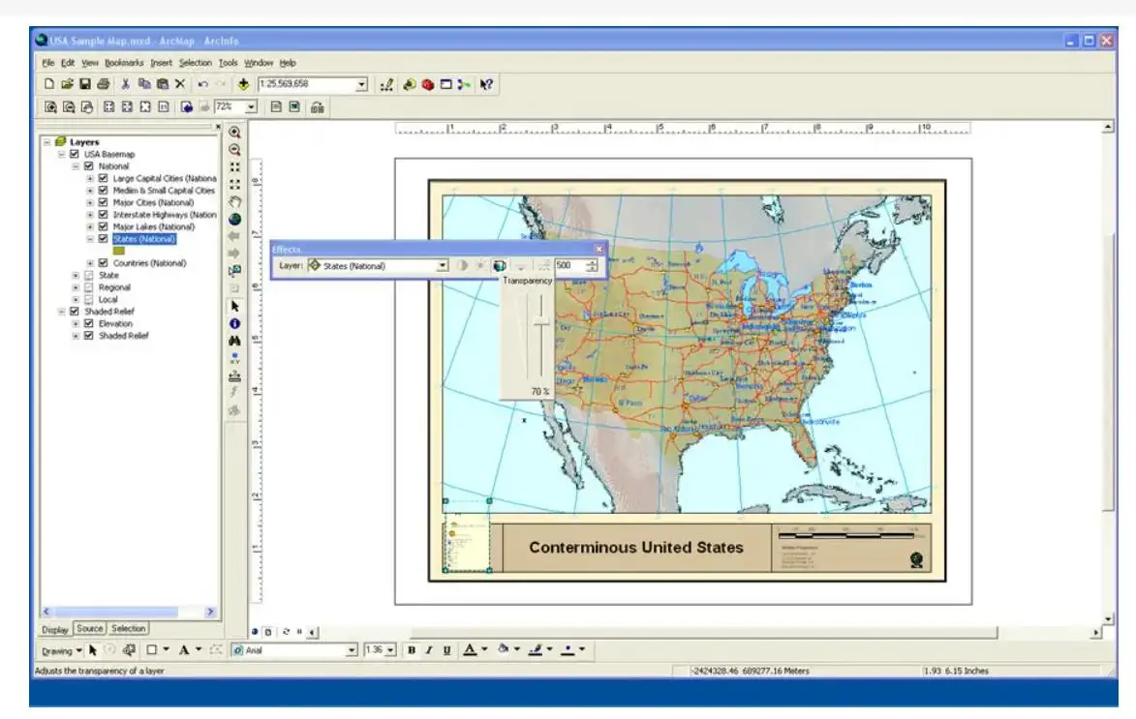Screen dimensions: 1136x719
Task: Uncheck the Major Lakes (National) layer
Action: (x=101, y=226)
